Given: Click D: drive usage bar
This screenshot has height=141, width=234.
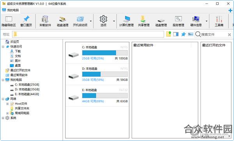Looking at the screenshot, I should pyautogui.click(x=105, y=74).
